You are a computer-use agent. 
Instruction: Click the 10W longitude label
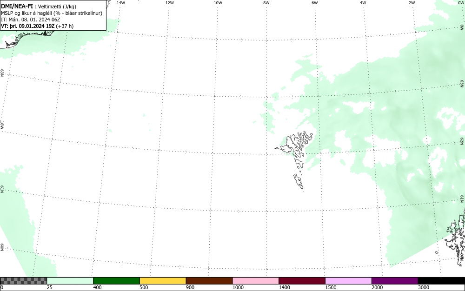pyautogui.click(x=218, y=3)
